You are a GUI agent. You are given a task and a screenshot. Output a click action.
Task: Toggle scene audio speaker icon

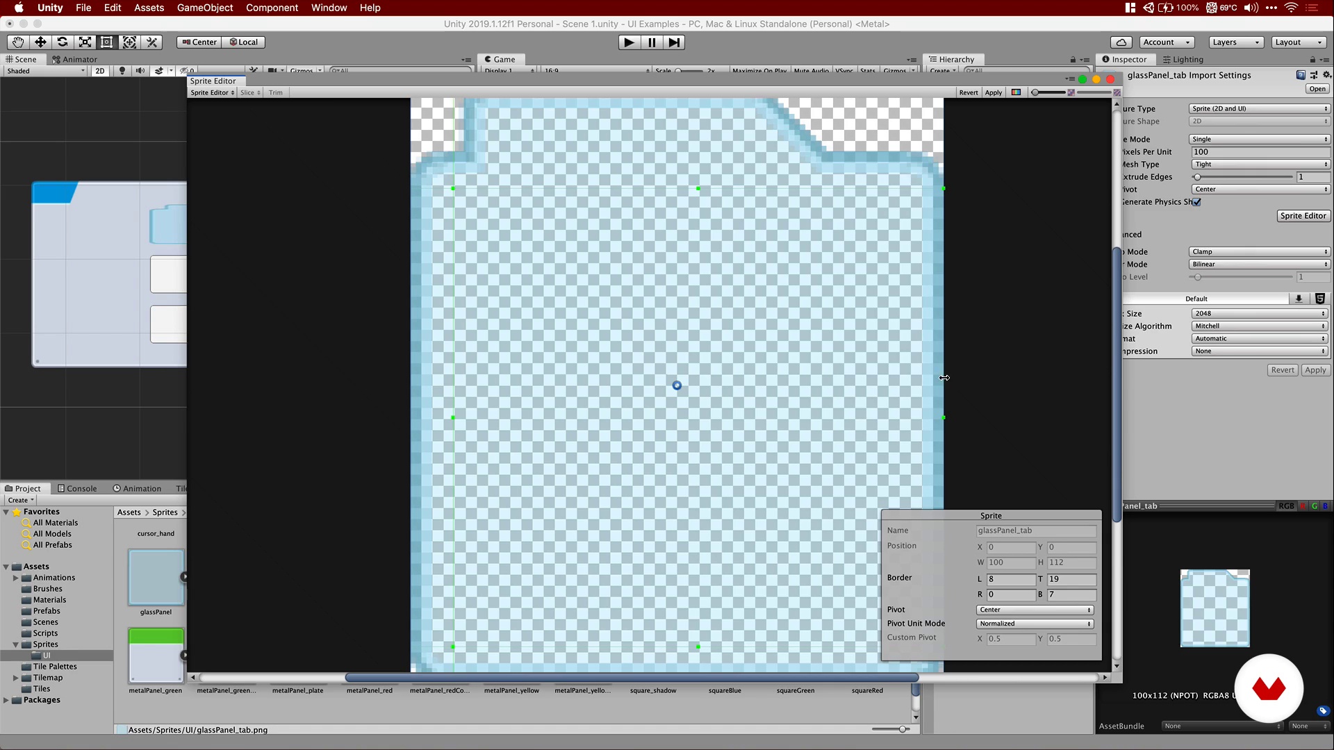(140, 71)
